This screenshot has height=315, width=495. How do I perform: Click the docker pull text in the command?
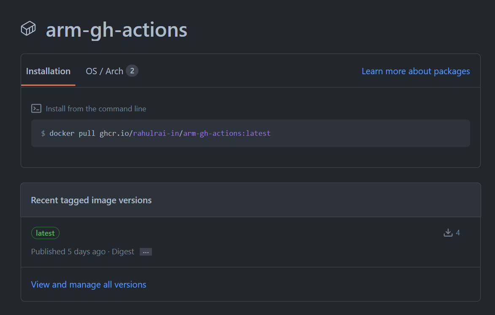[72, 133]
